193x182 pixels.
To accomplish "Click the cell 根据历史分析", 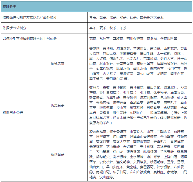I will click(x=25, y=113).
